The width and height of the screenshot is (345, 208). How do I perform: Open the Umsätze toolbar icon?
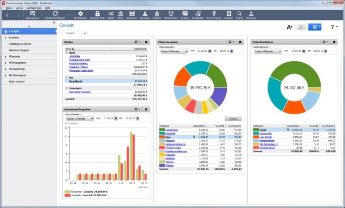(x=157, y=14)
